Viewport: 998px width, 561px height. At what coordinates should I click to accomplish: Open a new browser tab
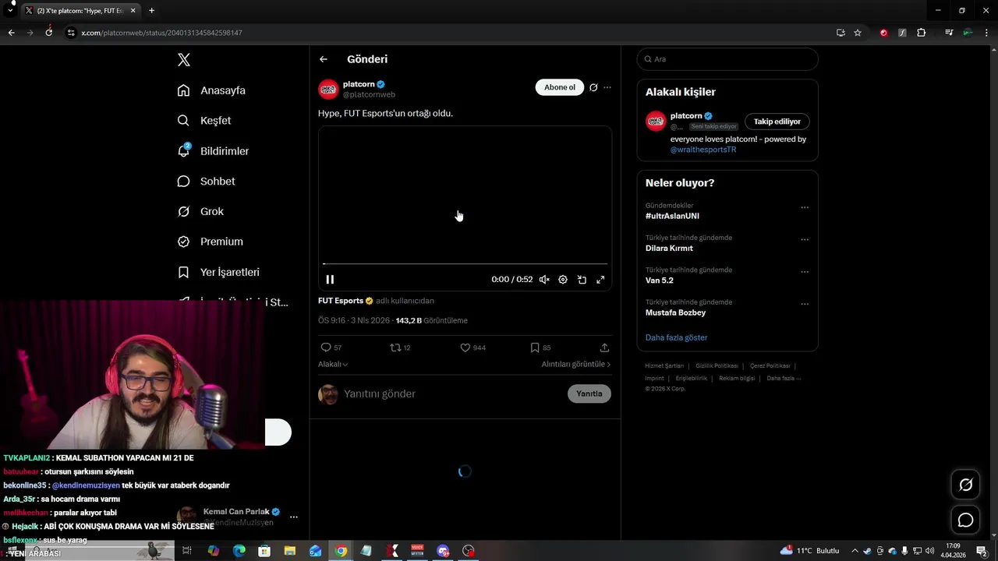151,10
